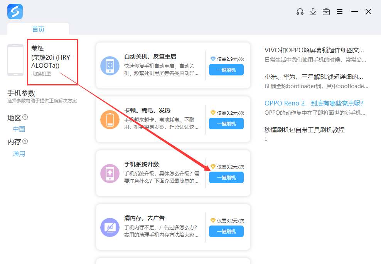The image size is (381, 264).
Task: Select the 中国 region option
Action: pos(19,129)
